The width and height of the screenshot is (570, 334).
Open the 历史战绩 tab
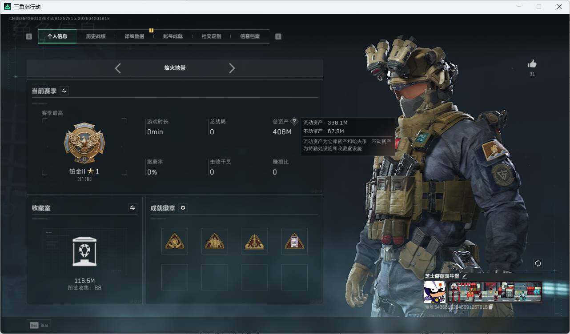coord(96,36)
